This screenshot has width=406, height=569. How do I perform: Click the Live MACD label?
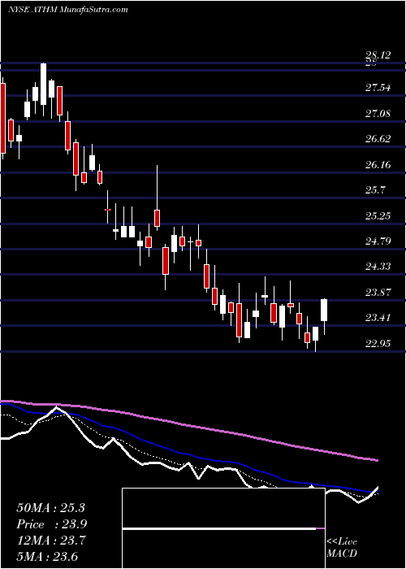(342, 548)
